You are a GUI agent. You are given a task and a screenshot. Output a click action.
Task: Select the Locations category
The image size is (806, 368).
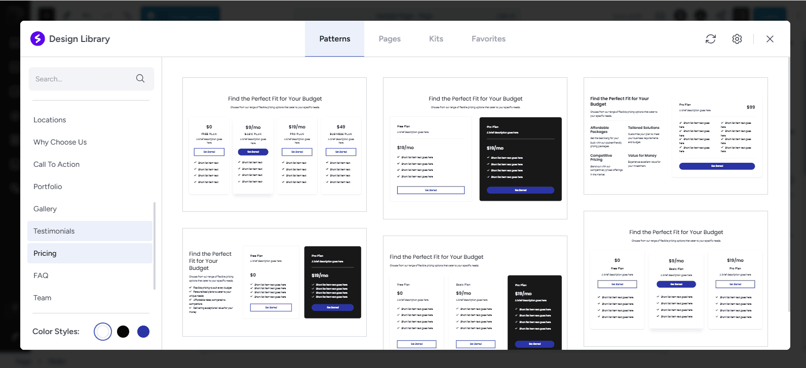[50, 120]
